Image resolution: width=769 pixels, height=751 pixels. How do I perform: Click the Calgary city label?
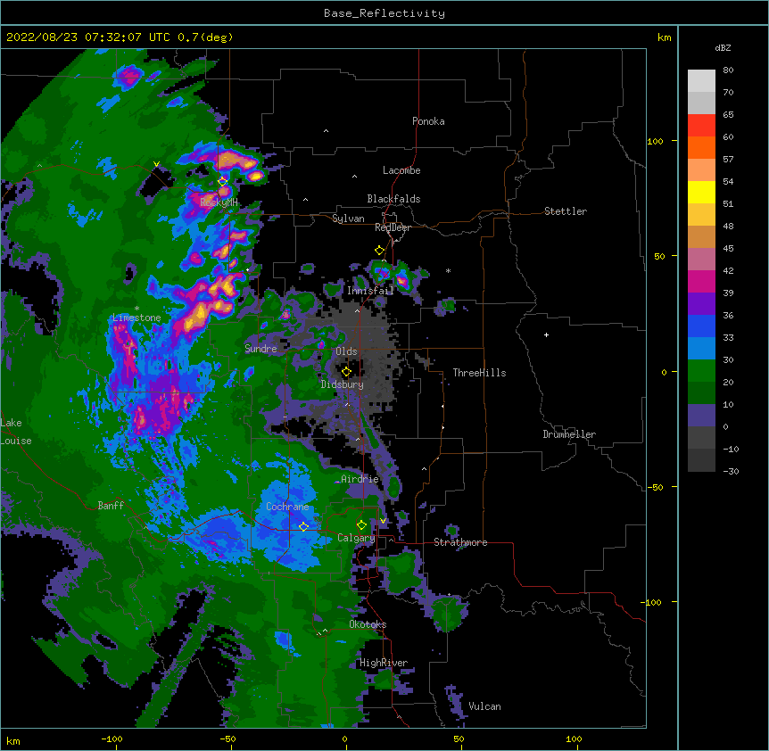[356, 538]
